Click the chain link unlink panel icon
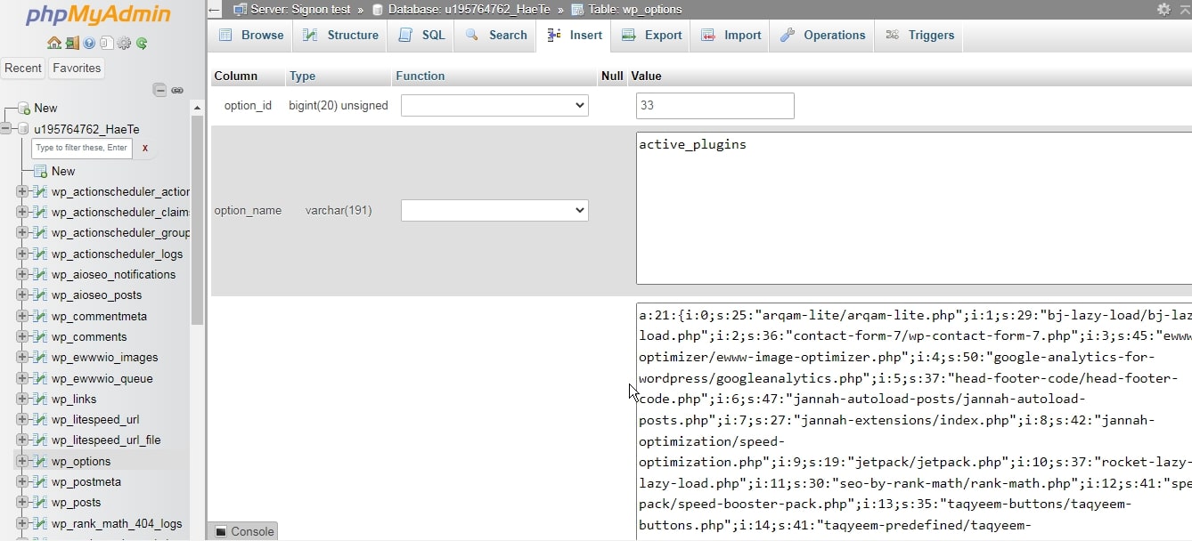Viewport: 1192px width, 541px height. pos(177,90)
